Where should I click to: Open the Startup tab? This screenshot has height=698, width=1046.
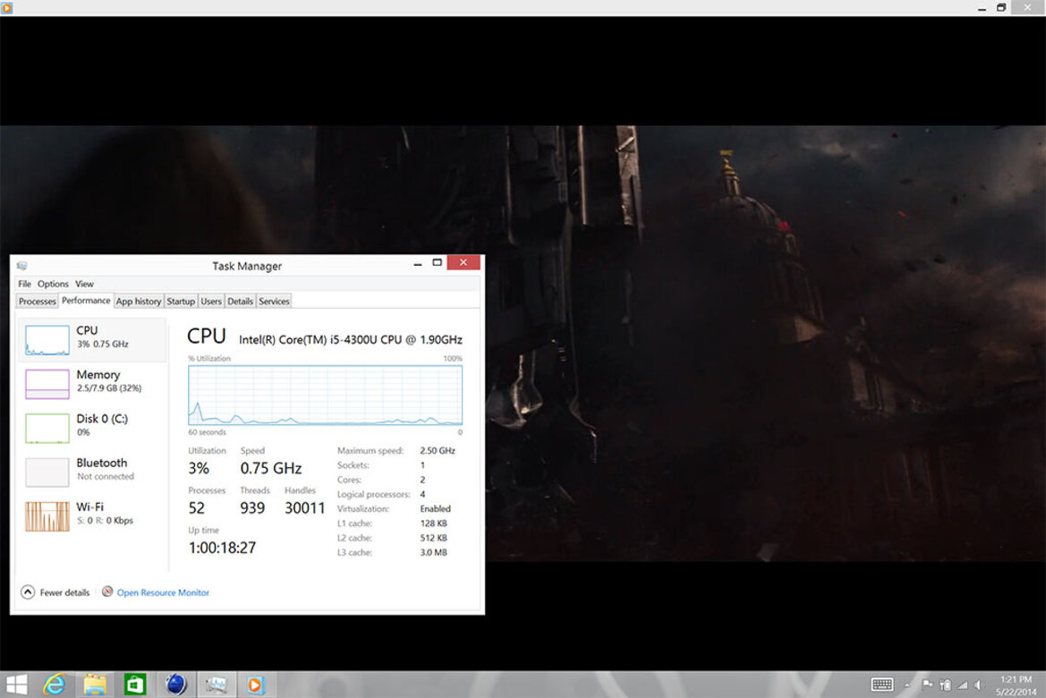tap(181, 301)
